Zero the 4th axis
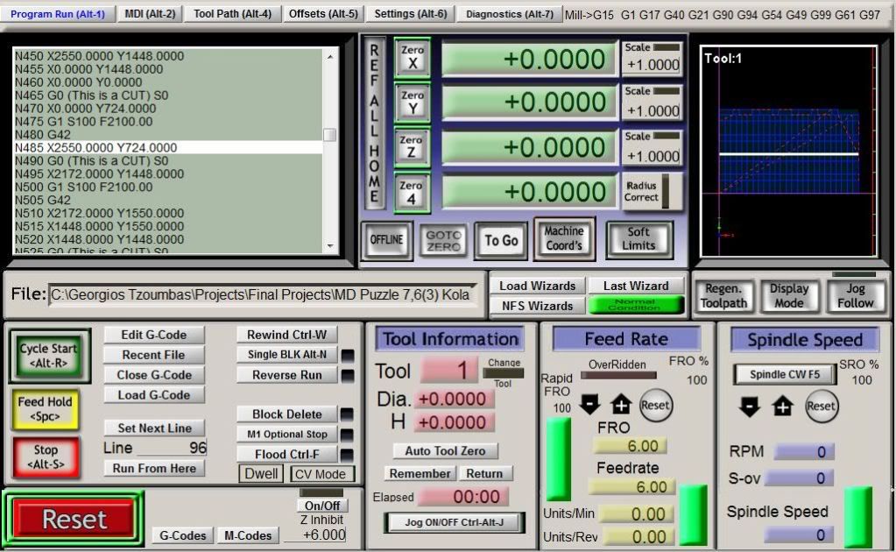 click(413, 193)
